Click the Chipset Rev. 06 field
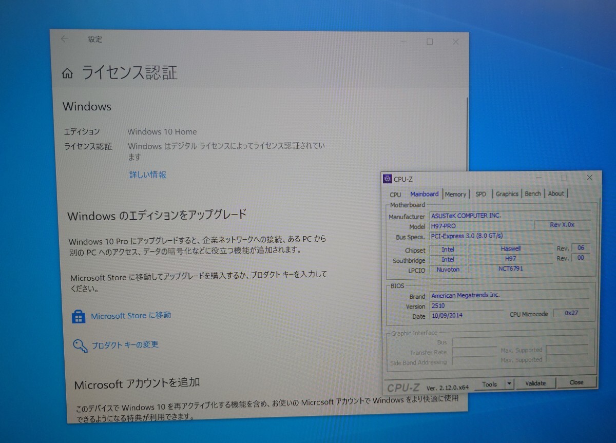This screenshot has width=616, height=443. [x=581, y=248]
